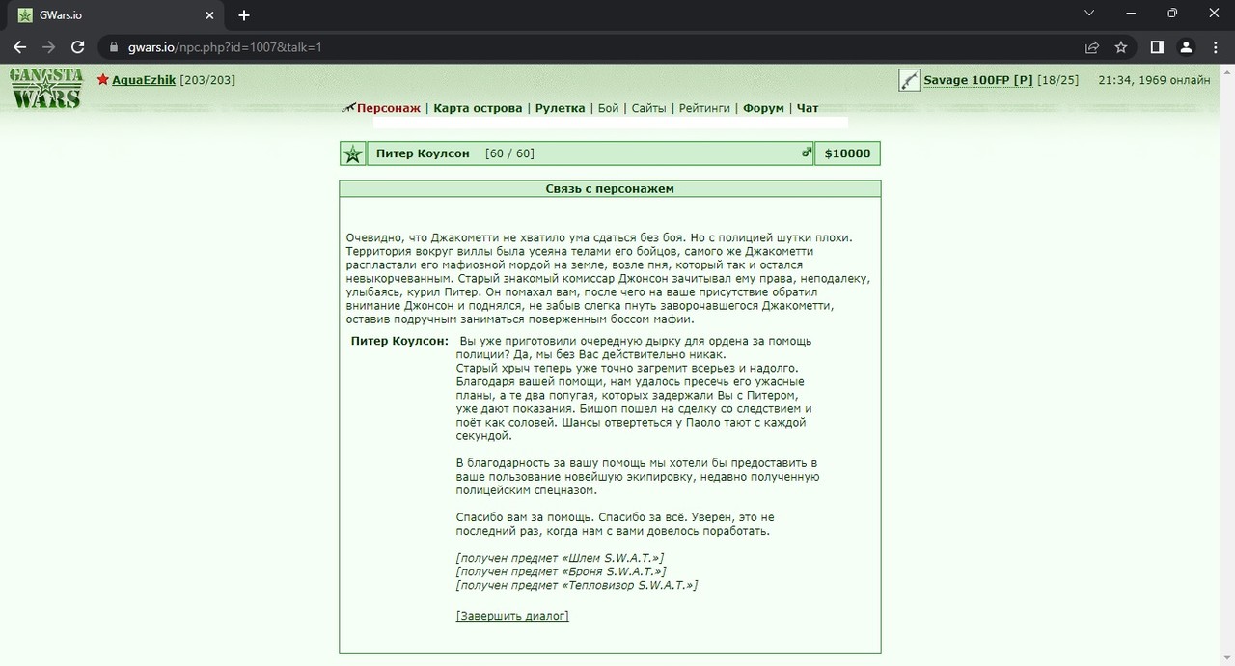This screenshot has height=666, width=1235.
Task: Click the red star next to AquaEzhik
Action: tap(103, 80)
